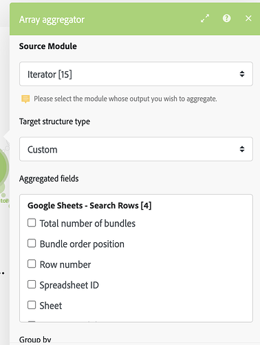Screen dimensions: 260x345
Task: Click the green module bubble on canvas
Action: point(3,167)
